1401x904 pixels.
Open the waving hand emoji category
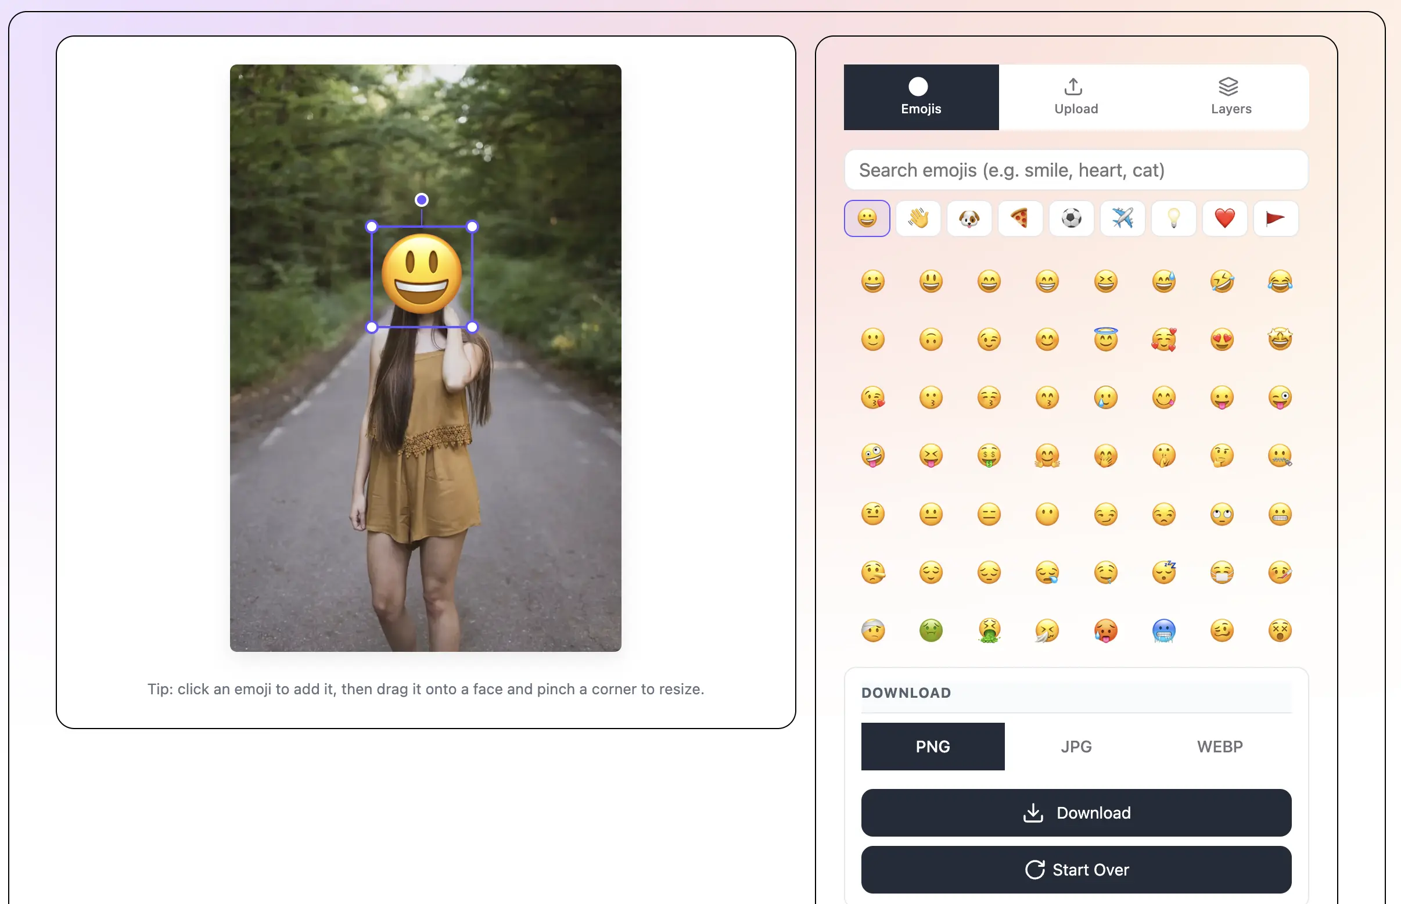[918, 218]
